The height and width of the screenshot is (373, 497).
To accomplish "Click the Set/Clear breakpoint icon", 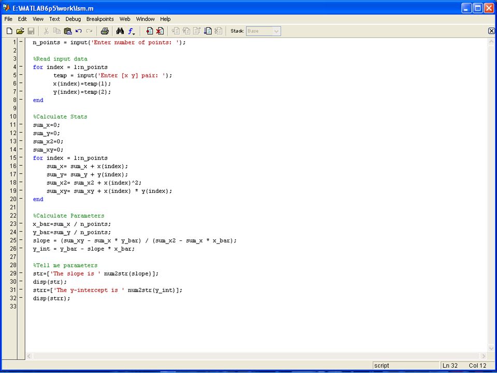I will pos(150,31).
